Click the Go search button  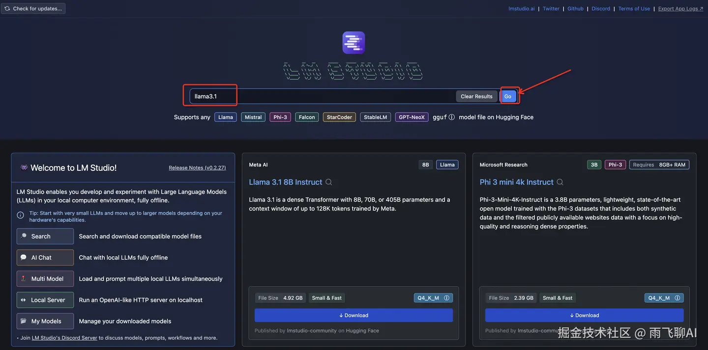coord(508,96)
